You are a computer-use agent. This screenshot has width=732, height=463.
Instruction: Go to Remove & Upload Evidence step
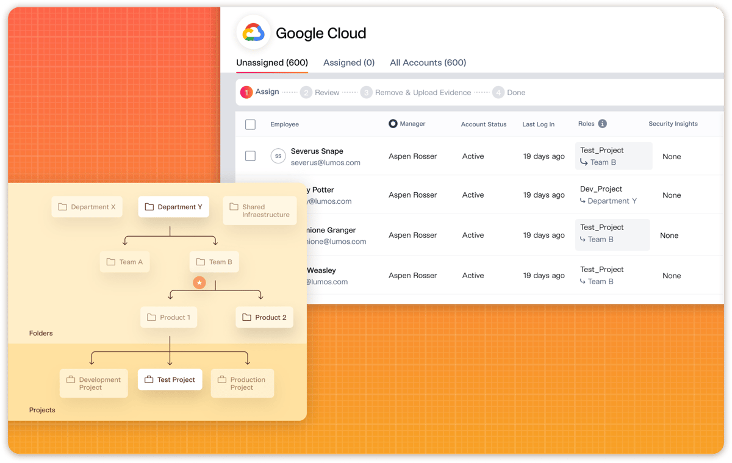click(x=416, y=93)
